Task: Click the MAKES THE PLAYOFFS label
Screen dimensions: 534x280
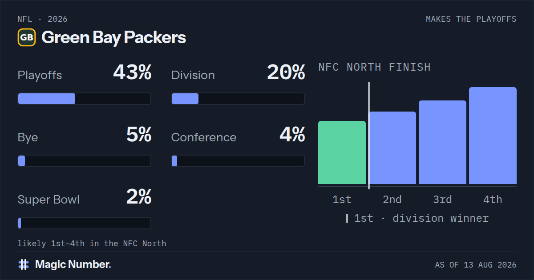Action: click(x=471, y=19)
